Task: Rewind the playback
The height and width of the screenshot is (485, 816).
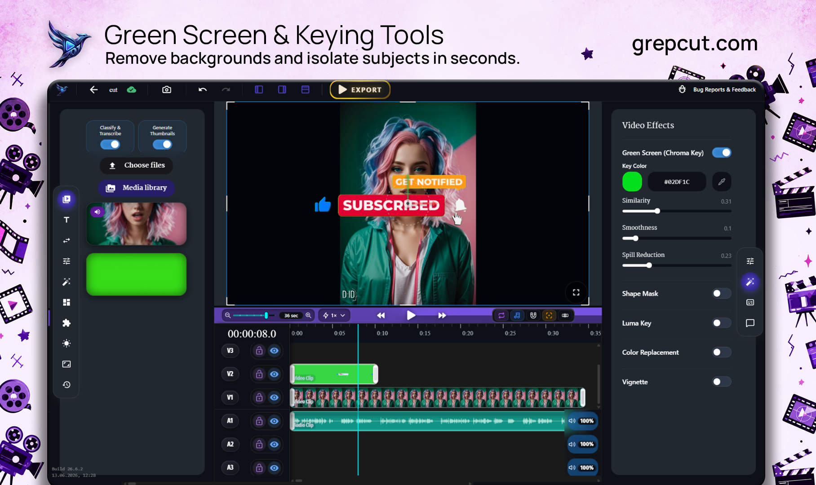Action: (381, 315)
